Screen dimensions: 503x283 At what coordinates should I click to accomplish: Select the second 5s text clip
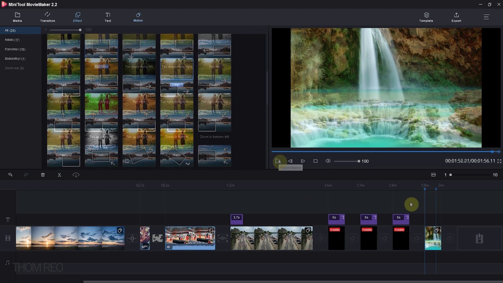(x=369, y=220)
